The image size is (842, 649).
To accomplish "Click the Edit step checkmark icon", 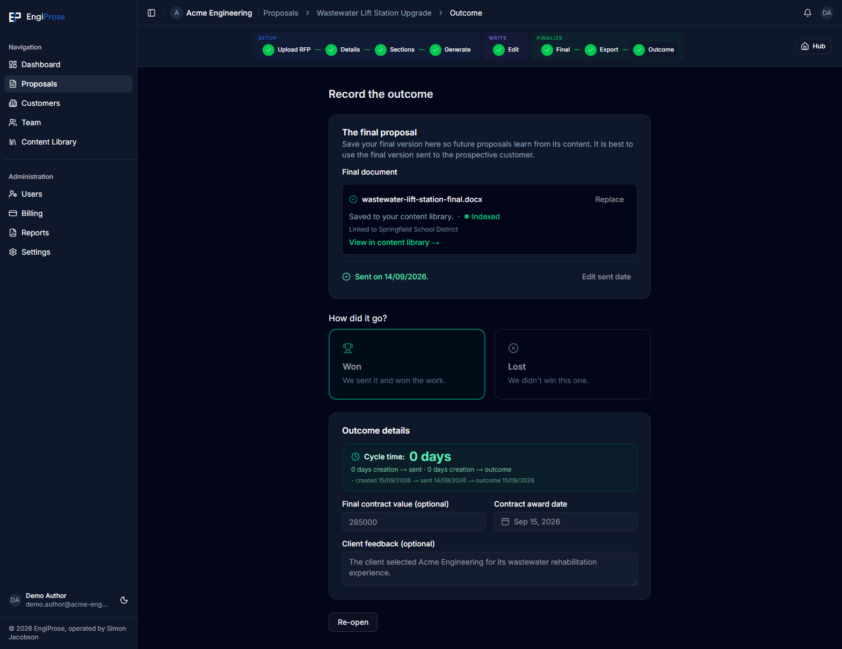I will point(499,50).
